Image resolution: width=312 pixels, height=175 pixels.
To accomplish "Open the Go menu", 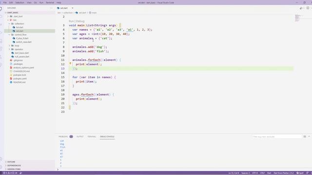I will [36, 2].
